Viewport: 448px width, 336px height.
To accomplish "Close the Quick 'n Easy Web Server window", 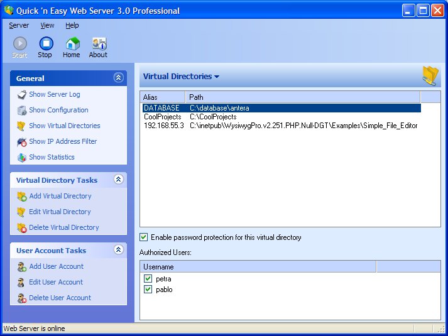I will [437, 11].
